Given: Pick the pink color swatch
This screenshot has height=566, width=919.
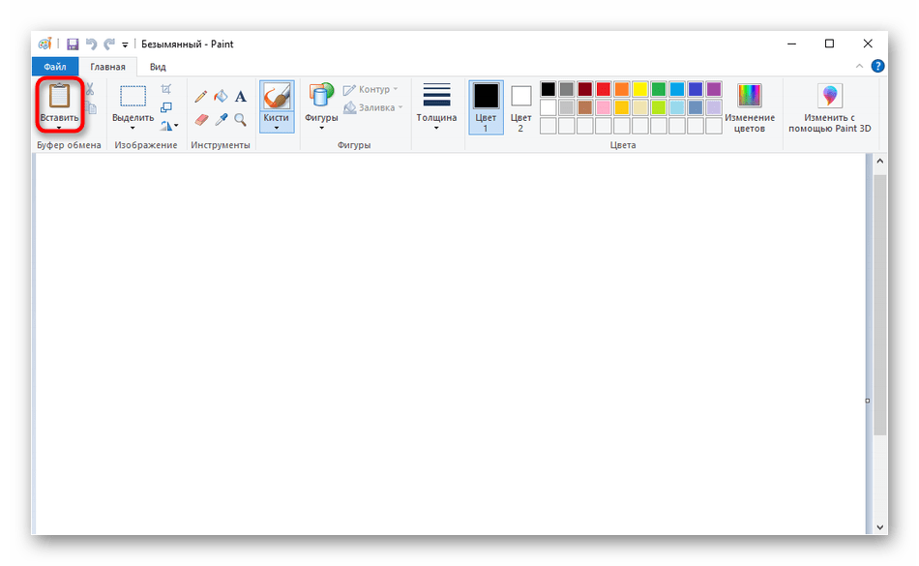Looking at the screenshot, I should point(603,107).
